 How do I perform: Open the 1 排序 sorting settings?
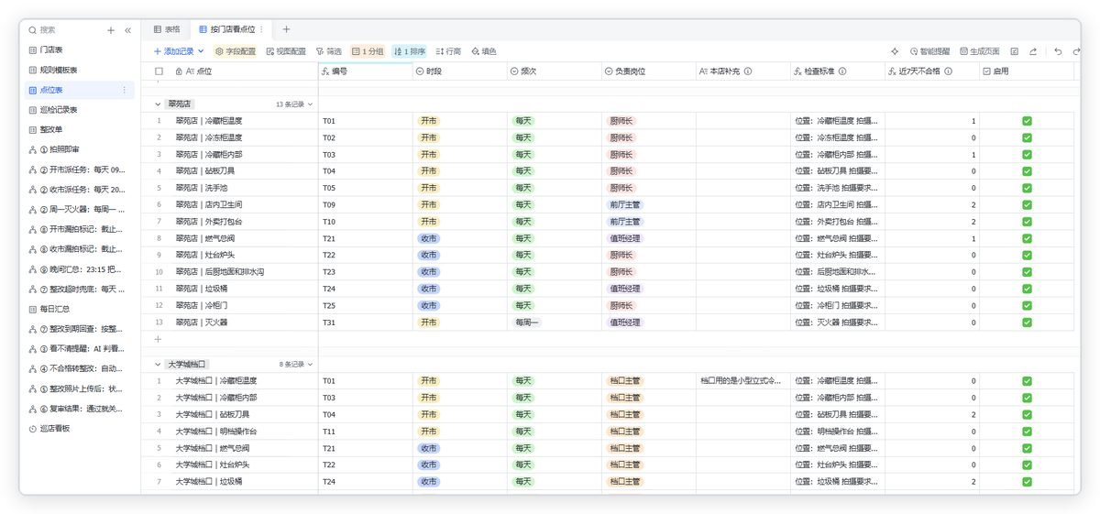[x=410, y=51]
